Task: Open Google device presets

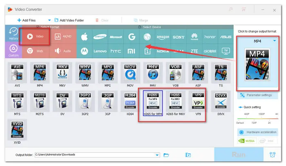Action: (x=132, y=37)
